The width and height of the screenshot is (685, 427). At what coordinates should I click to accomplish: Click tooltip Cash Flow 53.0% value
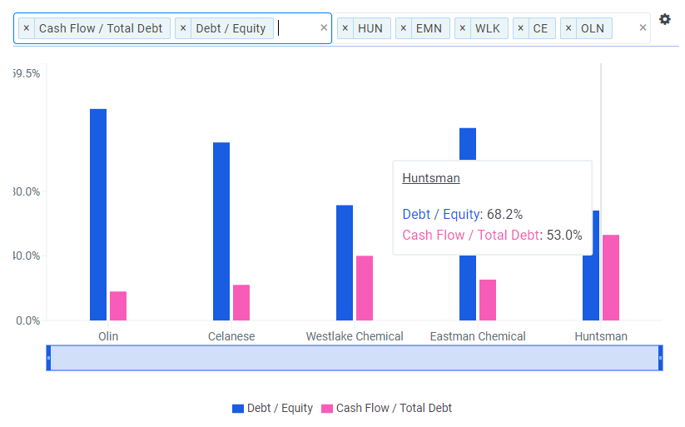coord(564,235)
